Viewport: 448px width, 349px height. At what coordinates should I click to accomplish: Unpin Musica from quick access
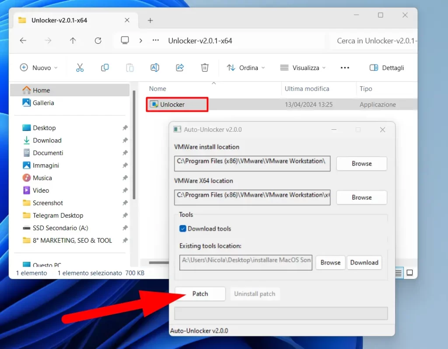tap(125, 178)
